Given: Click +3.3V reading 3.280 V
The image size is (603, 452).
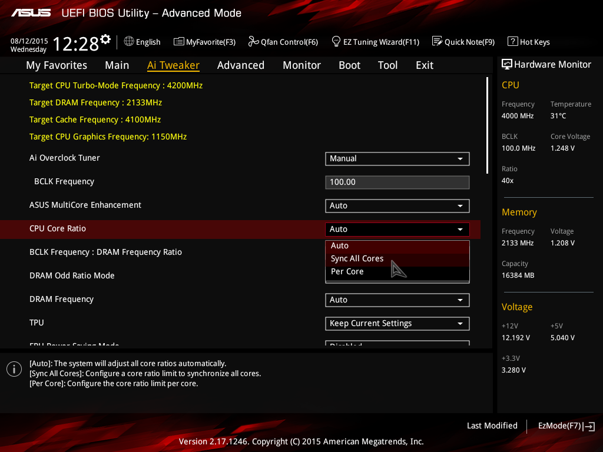Looking at the screenshot, I should coord(513,370).
